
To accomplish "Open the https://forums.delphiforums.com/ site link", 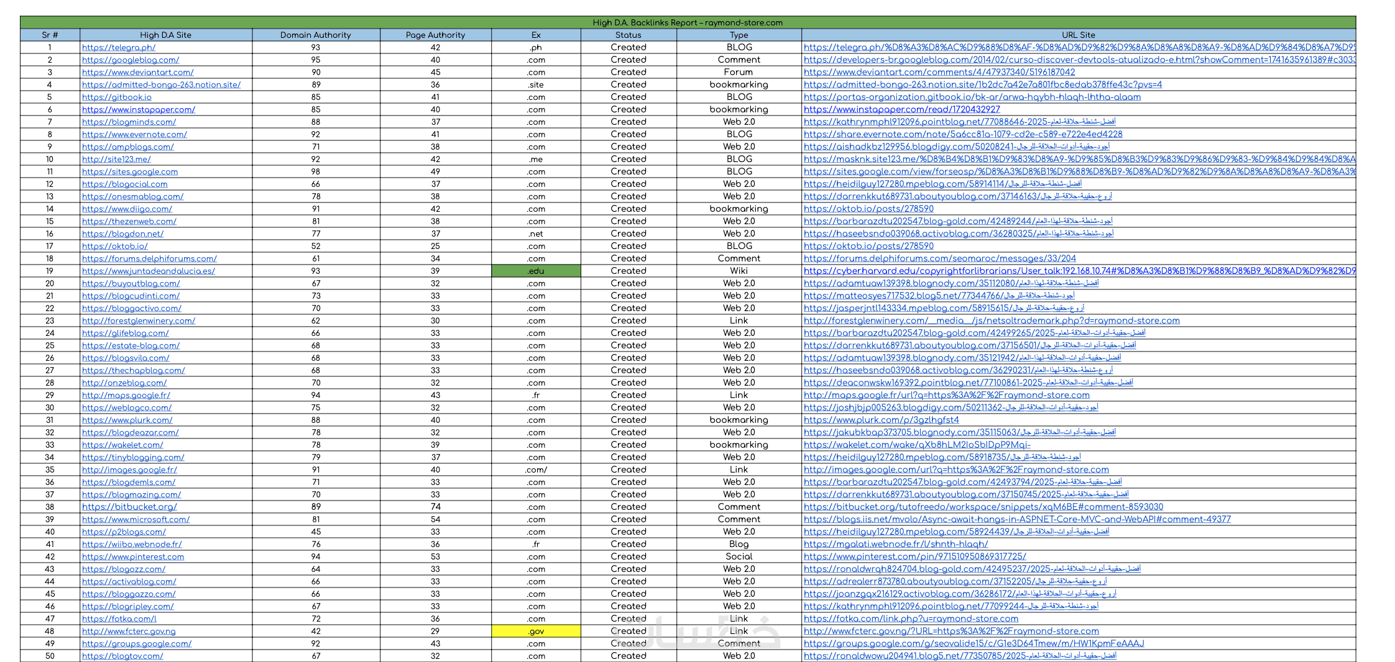I will pyautogui.click(x=150, y=258).
